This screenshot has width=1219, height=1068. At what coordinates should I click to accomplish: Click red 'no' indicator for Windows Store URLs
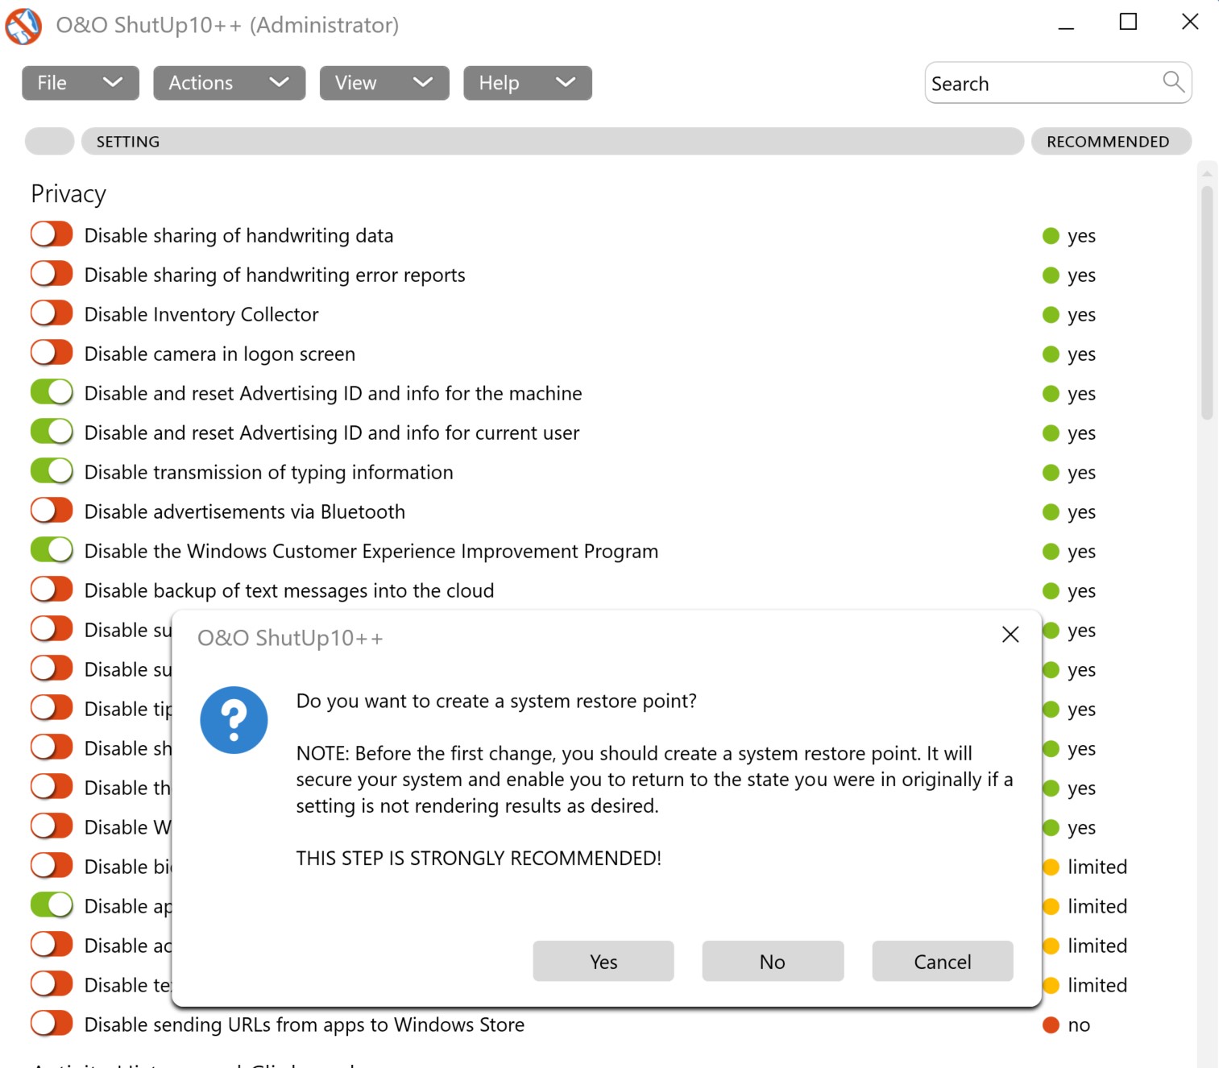pyautogui.click(x=1051, y=1025)
